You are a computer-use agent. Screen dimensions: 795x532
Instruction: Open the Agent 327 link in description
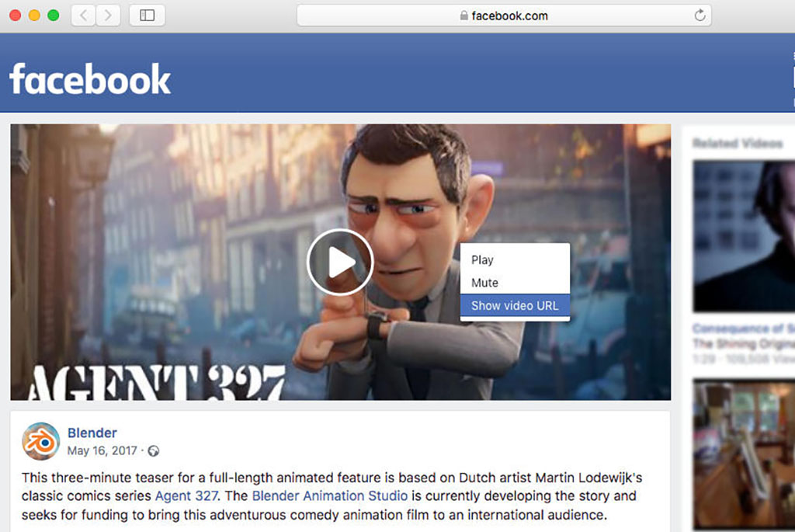pos(186,495)
